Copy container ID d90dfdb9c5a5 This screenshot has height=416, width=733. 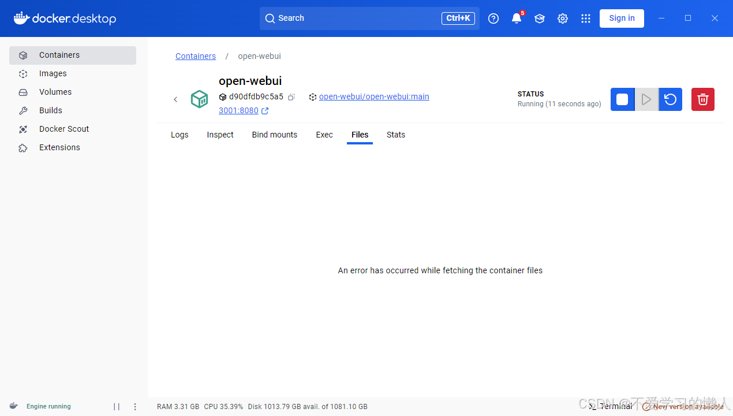tap(291, 97)
